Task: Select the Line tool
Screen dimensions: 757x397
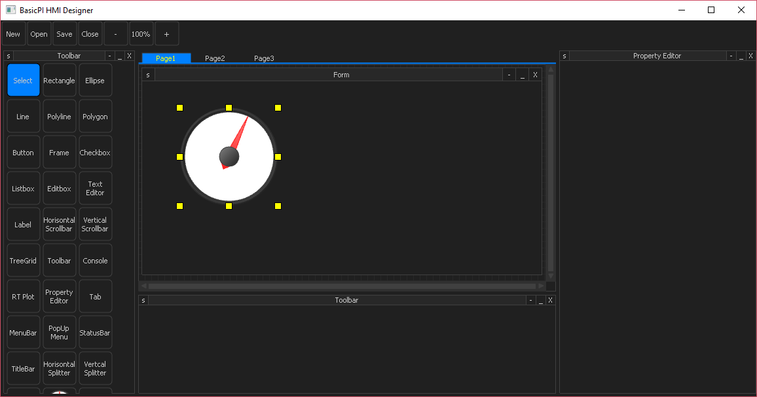Action: 23,117
